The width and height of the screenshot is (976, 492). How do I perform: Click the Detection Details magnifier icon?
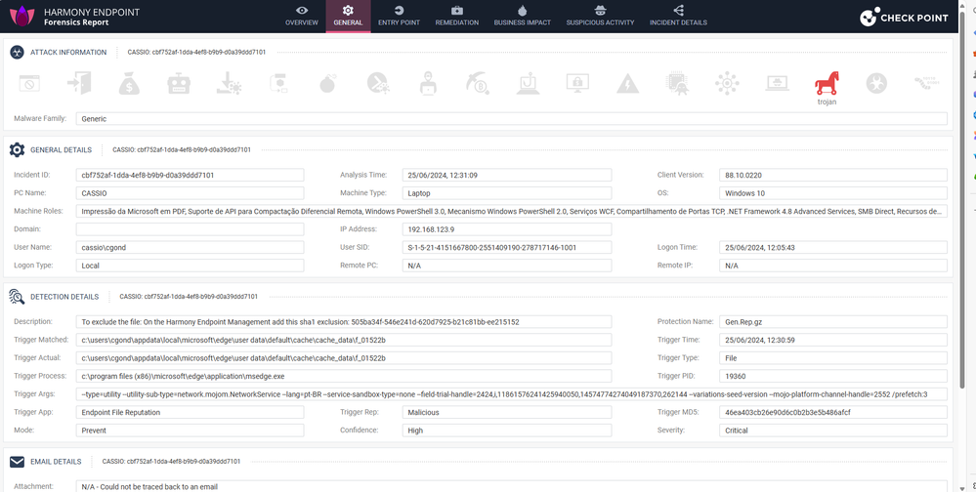click(x=17, y=297)
